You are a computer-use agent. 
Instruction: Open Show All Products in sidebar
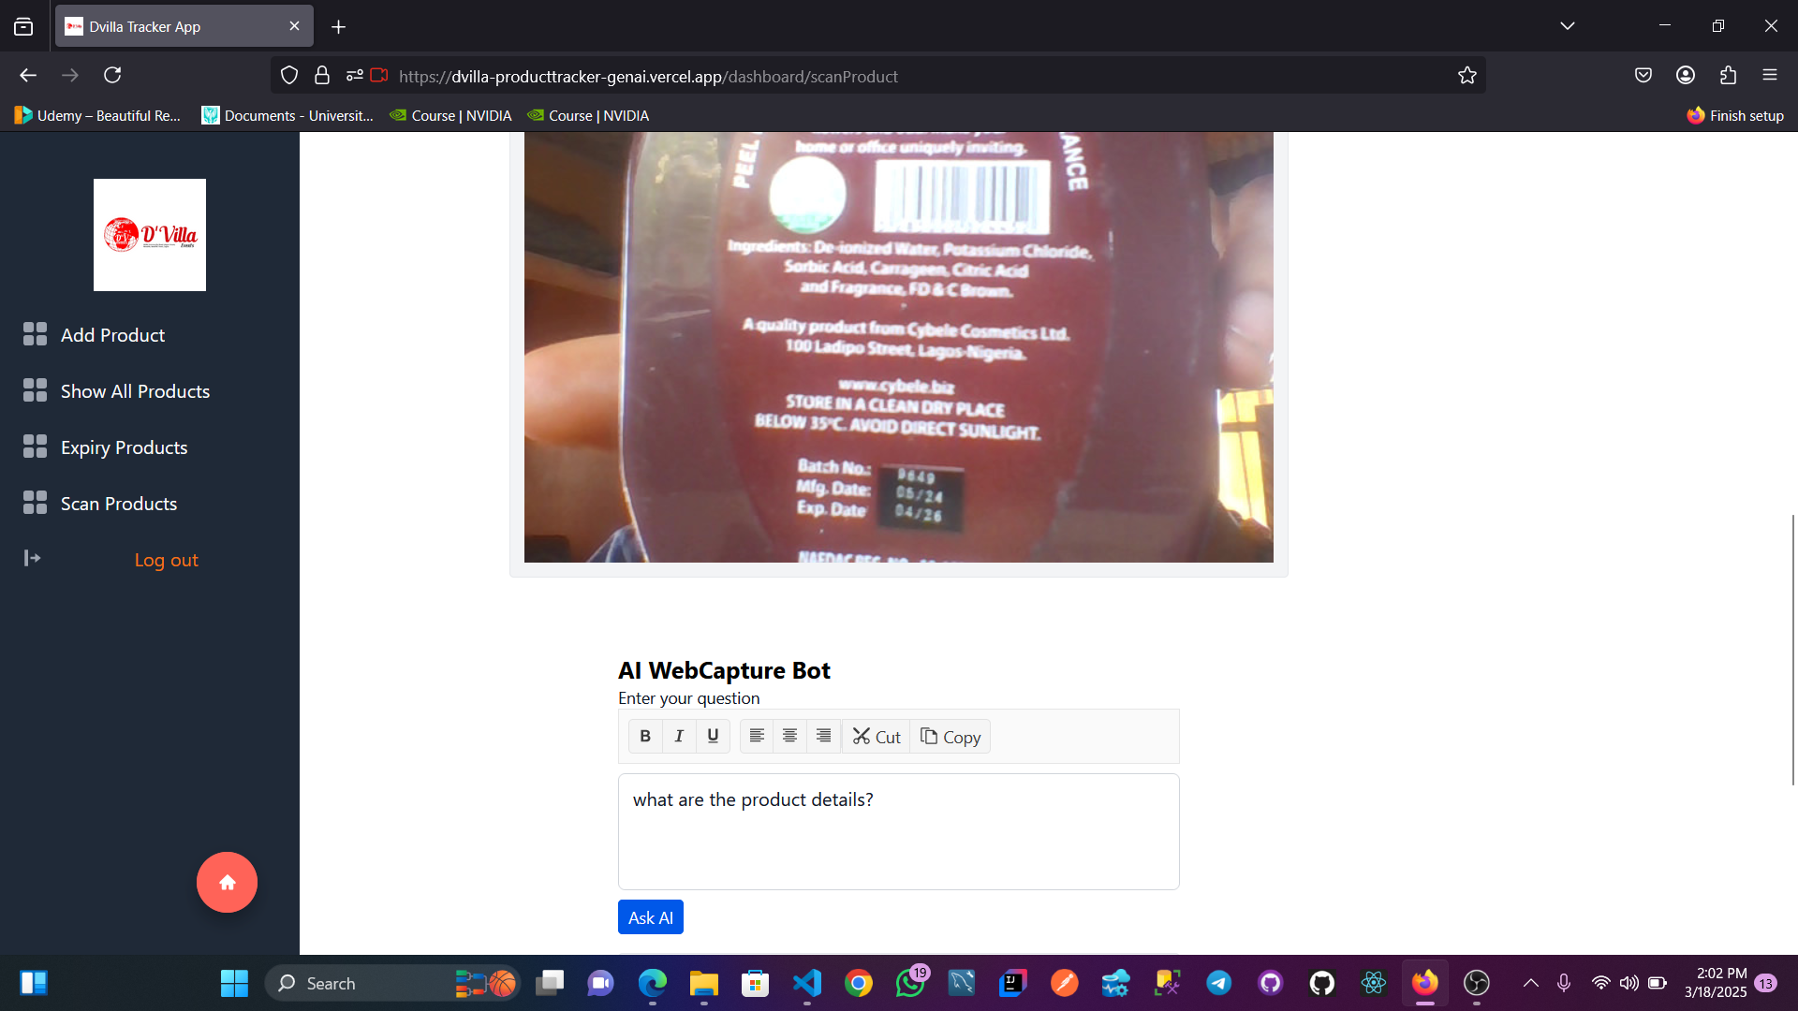pos(135,391)
